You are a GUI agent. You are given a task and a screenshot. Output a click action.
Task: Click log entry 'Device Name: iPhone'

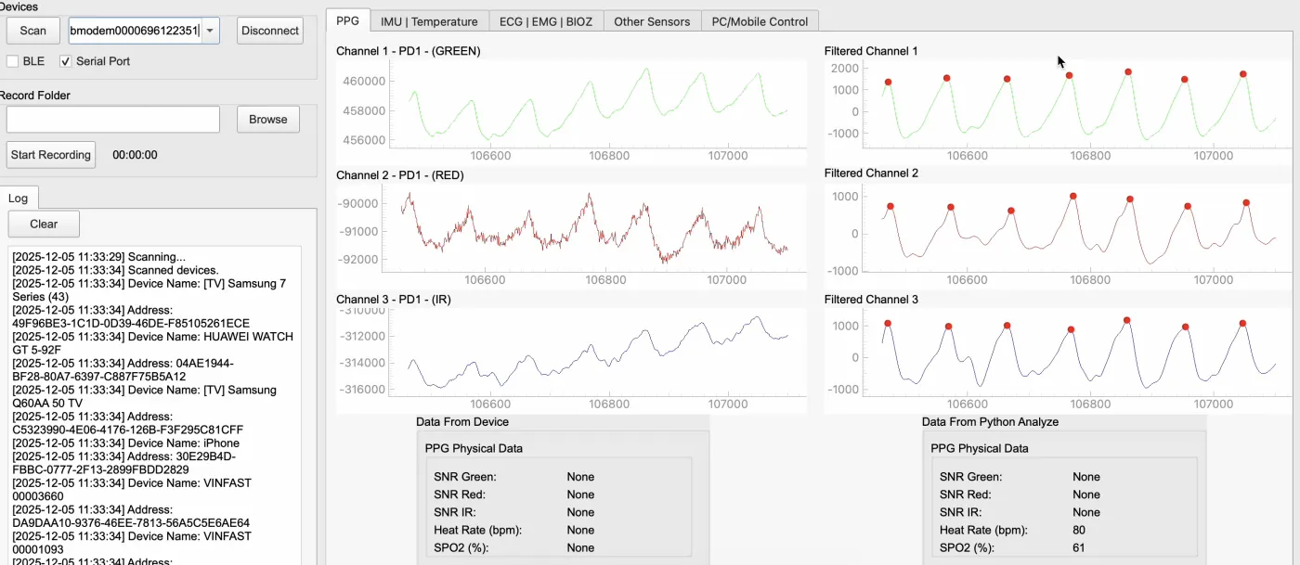pos(125,443)
